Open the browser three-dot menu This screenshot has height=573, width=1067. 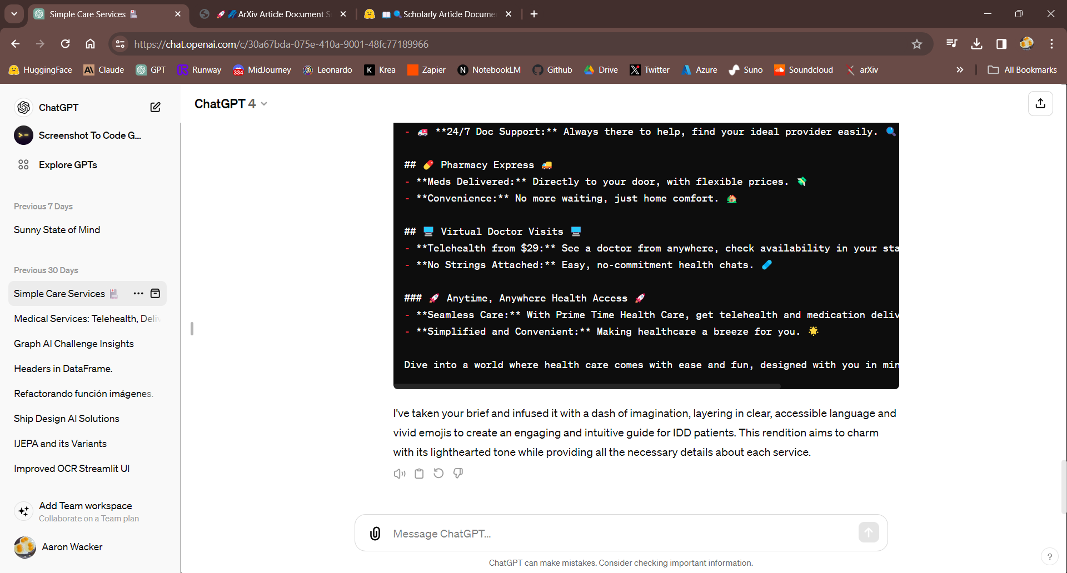(x=1051, y=44)
